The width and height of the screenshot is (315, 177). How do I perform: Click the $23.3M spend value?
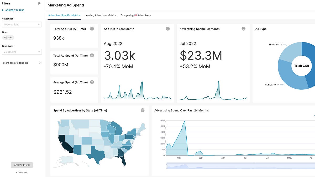click(x=201, y=56)
